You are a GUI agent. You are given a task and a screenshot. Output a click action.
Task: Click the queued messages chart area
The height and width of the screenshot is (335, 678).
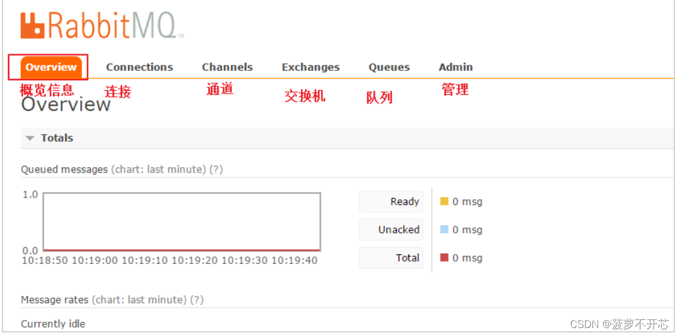(x=181, y=222)
